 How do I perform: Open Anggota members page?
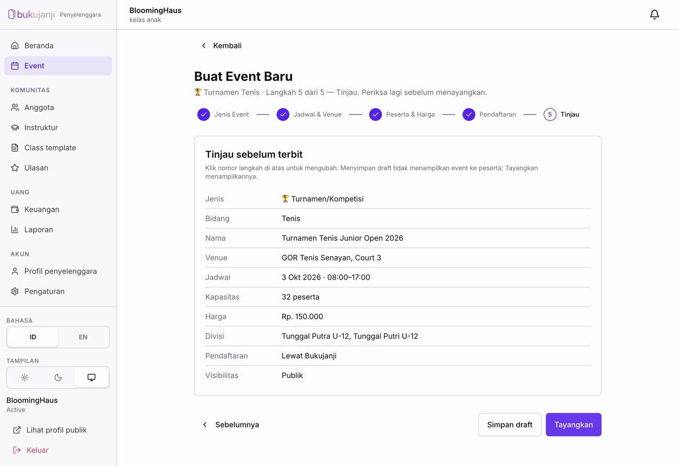58,107
